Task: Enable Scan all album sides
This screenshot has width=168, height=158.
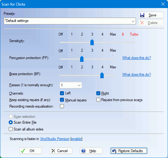Action: point(11,129)
